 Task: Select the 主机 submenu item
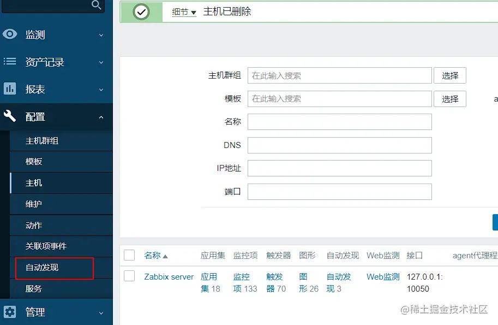[x=61, y=183]
